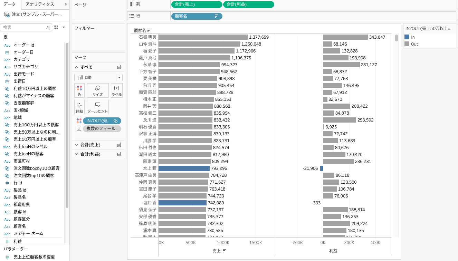This screenshot has width=458, height=261.
Task: Click the blue sales bar for 水上 瞳
Action: (x=184, y=168)
